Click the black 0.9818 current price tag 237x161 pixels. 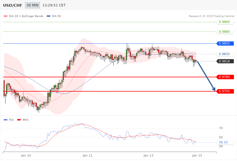pos(225,61)
